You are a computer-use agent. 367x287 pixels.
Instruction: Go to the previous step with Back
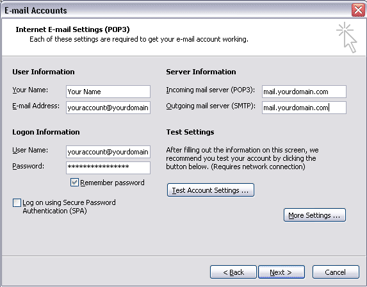233,272
